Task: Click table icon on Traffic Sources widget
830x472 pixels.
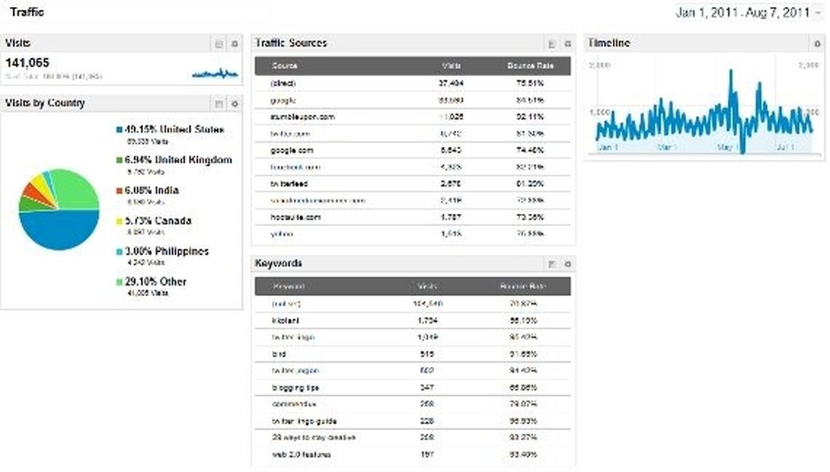Action: coord(552,44)
